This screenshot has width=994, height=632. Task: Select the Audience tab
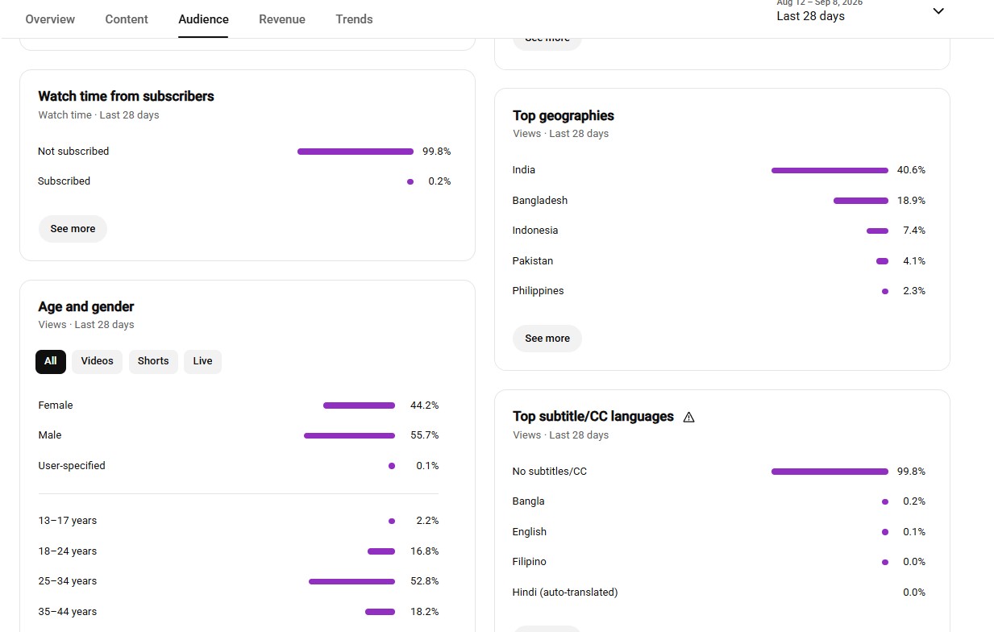click(203, 19)
